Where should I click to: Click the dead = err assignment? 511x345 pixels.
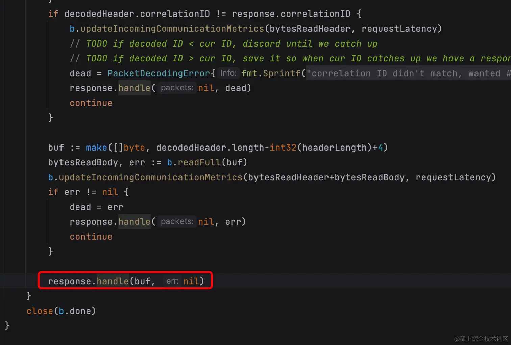click(x=96, y=207)
